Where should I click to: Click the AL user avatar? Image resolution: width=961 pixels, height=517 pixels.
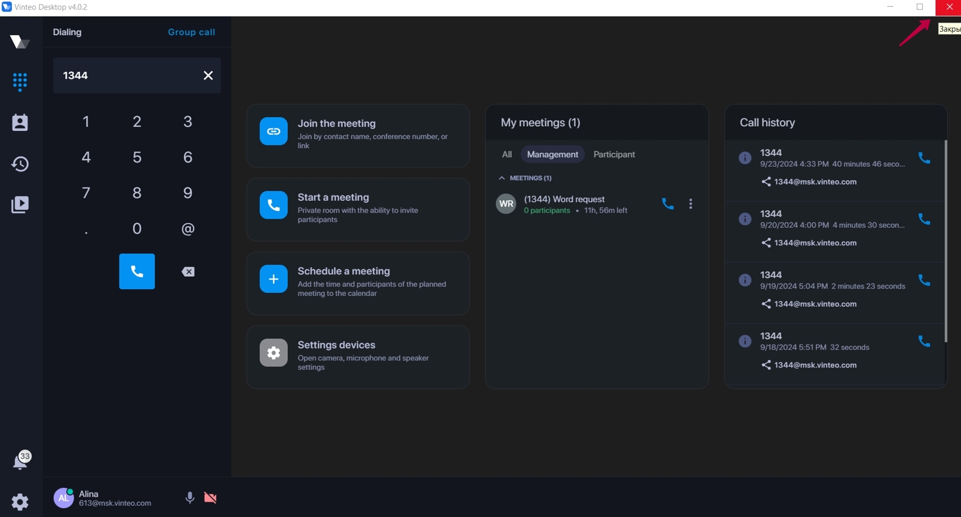pyautogui.click(x=63, y=498)
